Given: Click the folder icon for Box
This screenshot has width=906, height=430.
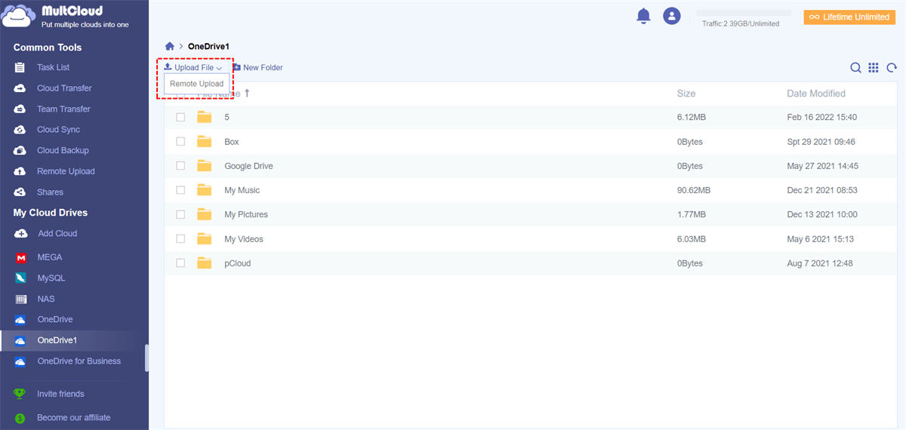Looking at the screenshot, I should tap(204, 141).
